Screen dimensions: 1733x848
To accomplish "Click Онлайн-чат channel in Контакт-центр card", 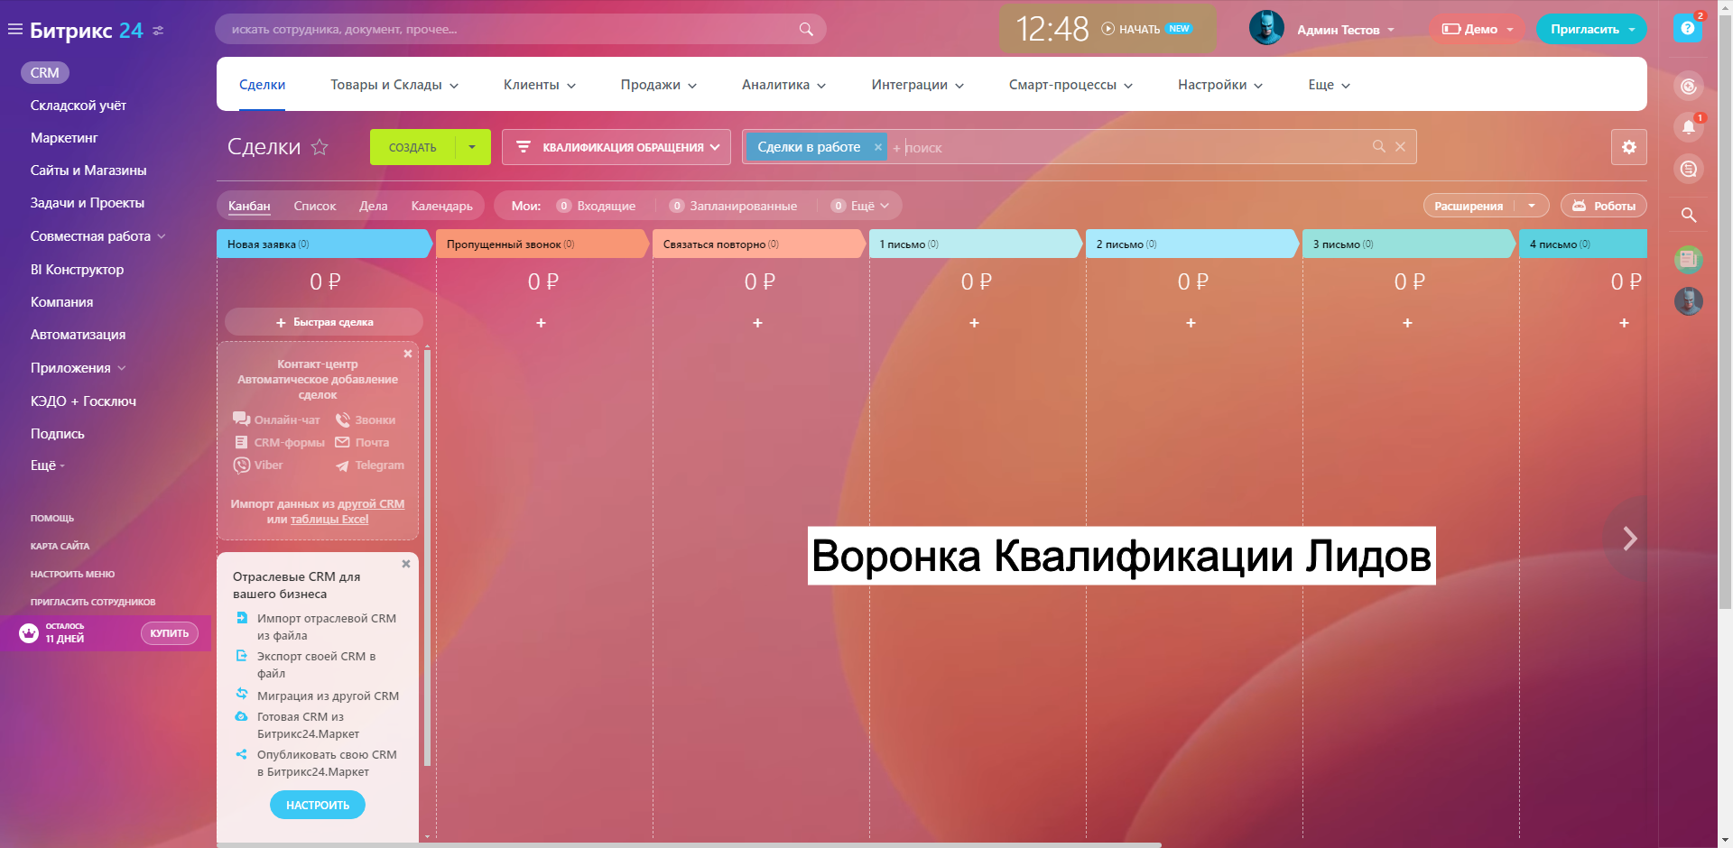I will click(x=276, y=419).
